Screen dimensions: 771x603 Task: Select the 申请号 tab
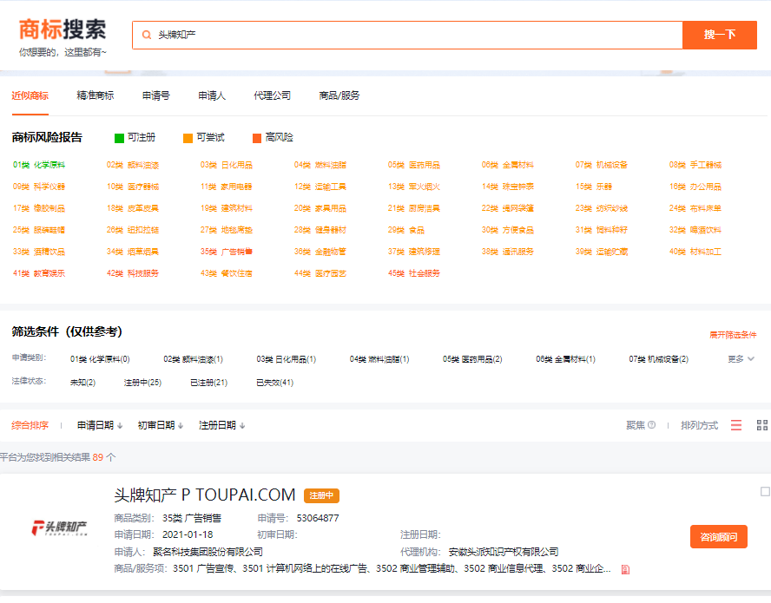156,95
